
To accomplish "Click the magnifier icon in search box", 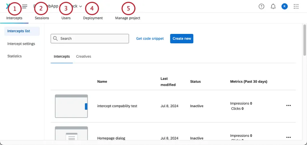I will (56, 39).
